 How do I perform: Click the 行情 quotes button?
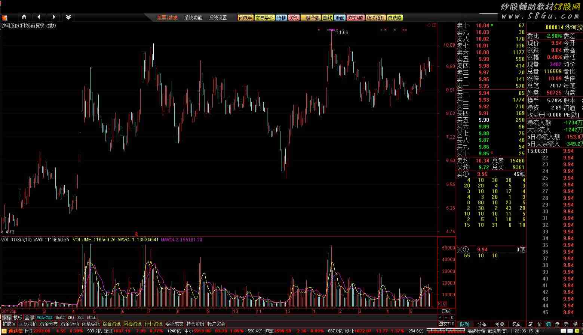[281, 18]
